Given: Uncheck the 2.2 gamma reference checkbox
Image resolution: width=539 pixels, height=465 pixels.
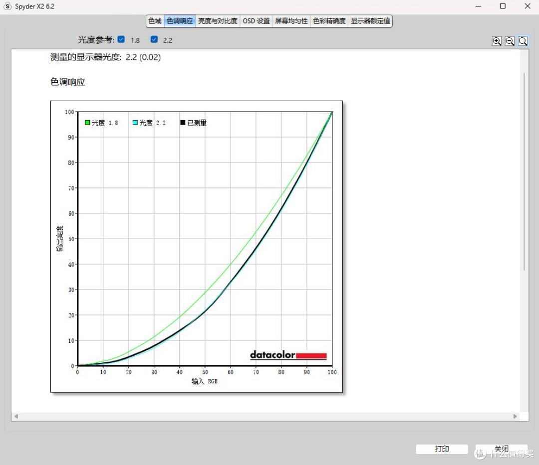Looking at the screenshot, I should (x=154, y=39).
